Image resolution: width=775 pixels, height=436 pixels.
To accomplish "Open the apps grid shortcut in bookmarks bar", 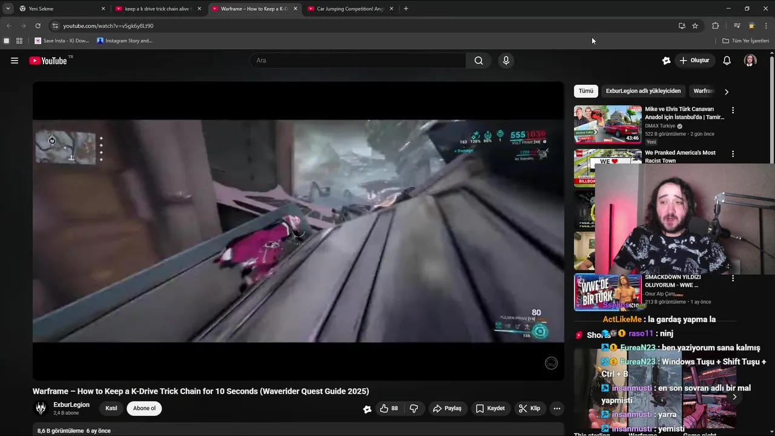I will coord(19,41).
